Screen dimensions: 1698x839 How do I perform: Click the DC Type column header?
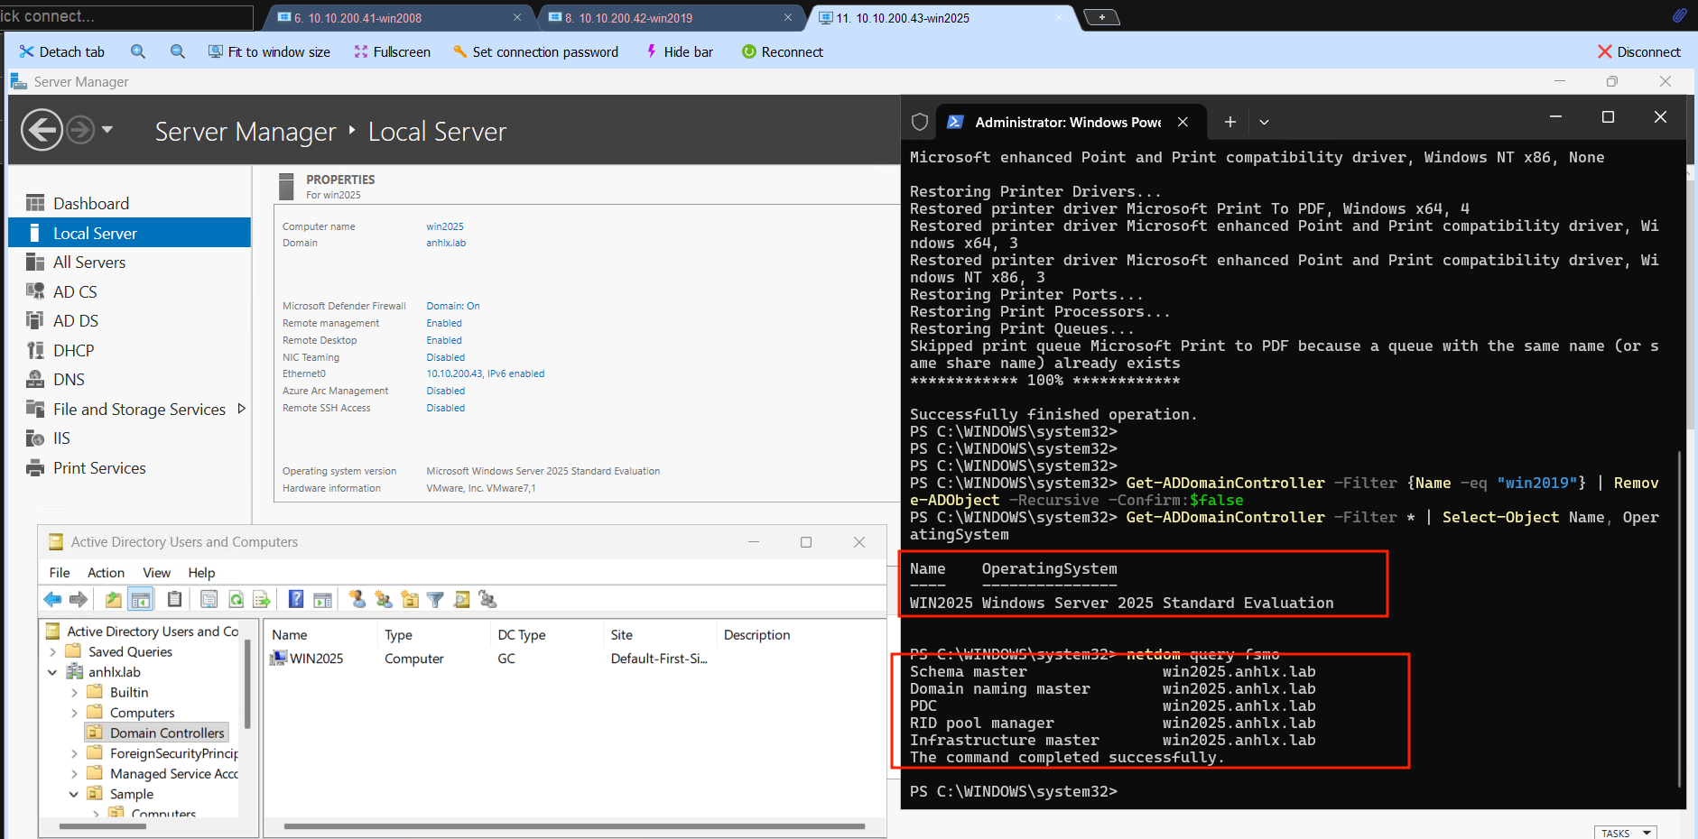click(544, 635)
